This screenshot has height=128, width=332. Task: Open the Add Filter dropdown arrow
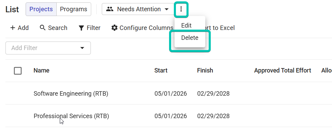coord(82,48)
